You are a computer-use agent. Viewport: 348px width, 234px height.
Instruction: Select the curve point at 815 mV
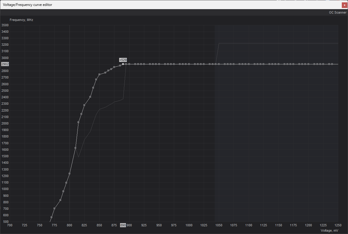[x=78, y=122]
